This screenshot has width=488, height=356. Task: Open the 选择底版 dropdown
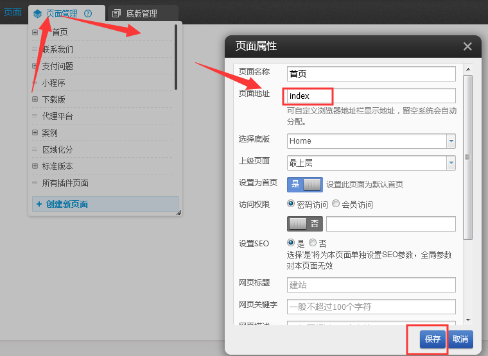pos(451,141)
